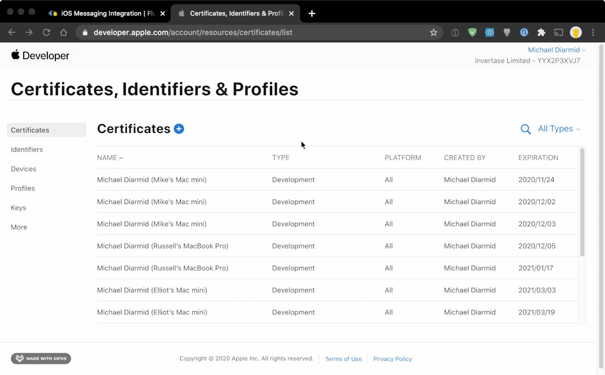Open the Extensions puzzle piece icon
The image size is (605, 375).
[541, 32]
